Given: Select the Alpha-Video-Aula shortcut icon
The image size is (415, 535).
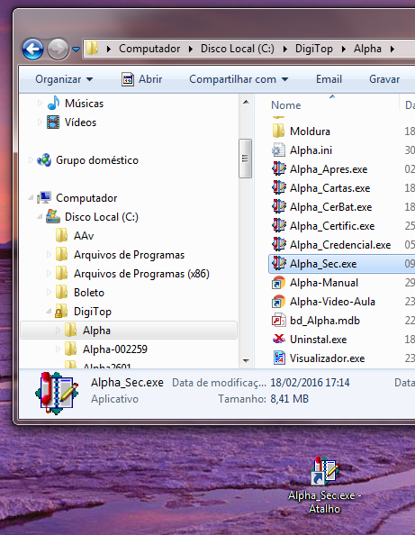Looking at the screenshot, I should click(278, 302).
